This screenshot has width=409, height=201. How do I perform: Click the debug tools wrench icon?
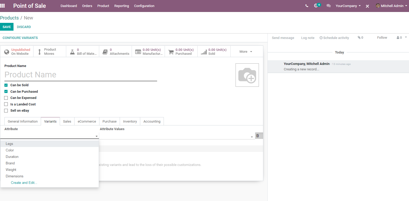(367, 6)
